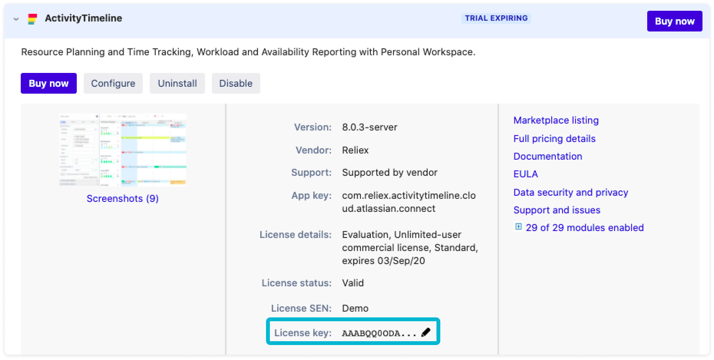Image resolution: width=714 pixels, height=360 pixels.
Task: Click the License SEN Demo value
Action: pyautogui.click(x=355, y=308)
